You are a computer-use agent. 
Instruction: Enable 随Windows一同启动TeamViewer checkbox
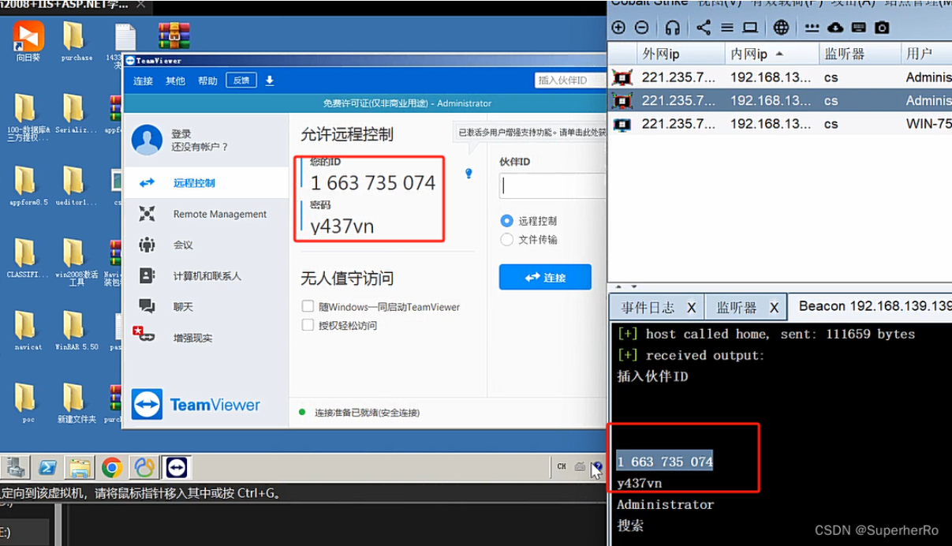coord(308,306)
